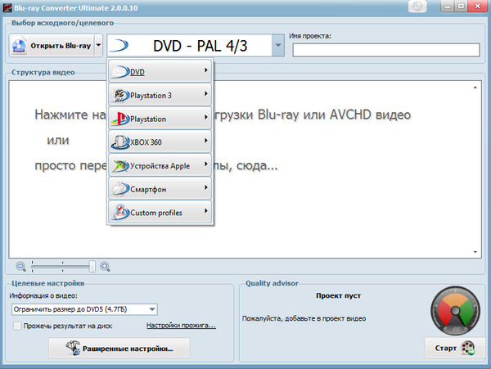The height and width of the screenshot is (369, 491).
Task: Click the Apple devices icon in menu
Action: 120,165
